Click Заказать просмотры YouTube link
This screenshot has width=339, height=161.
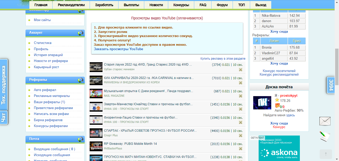click(x=118, y=49)
